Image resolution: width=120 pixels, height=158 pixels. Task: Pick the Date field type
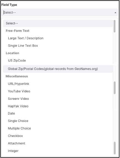coord(58,113)
